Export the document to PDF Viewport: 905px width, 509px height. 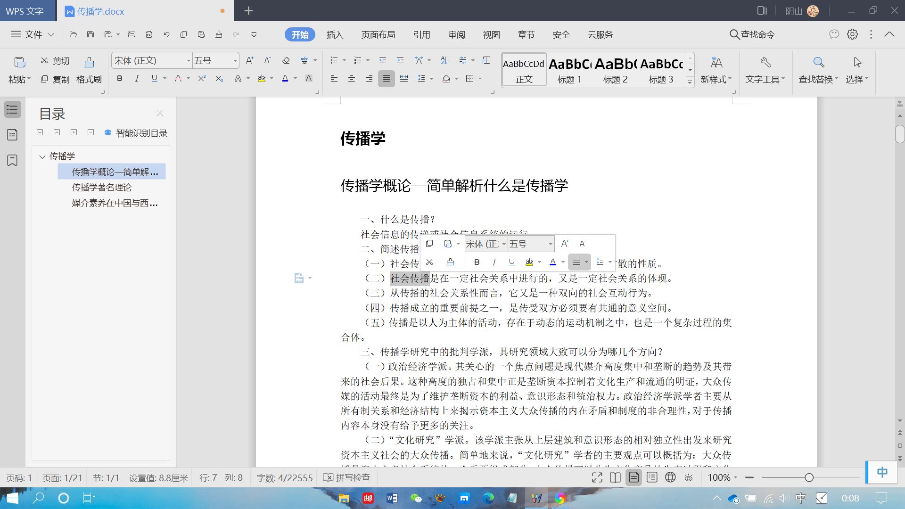coord(149,34)
